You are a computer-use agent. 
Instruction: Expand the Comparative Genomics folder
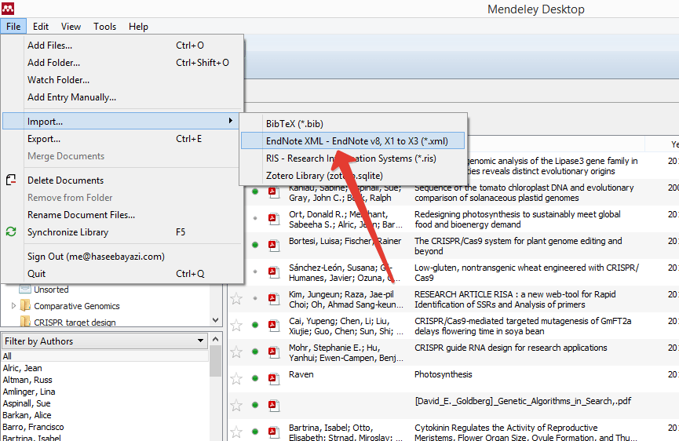pyautogui.click(x=13, y=305)
